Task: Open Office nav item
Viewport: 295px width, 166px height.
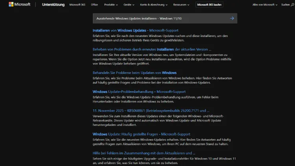Action: [94, 4]
